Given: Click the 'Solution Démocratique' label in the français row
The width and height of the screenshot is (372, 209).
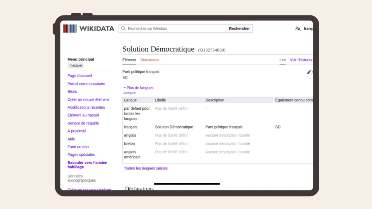Looking at the screenshot, I should (174, 127).
